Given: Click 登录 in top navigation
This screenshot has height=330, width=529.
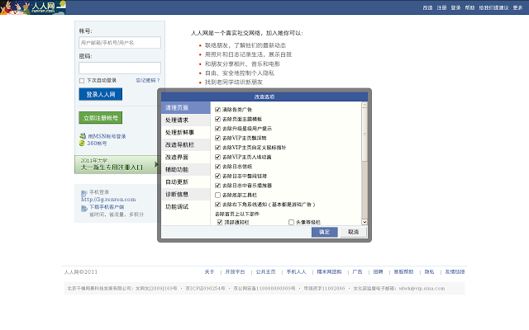Looking at the screenshot, I should pos(455,7).
